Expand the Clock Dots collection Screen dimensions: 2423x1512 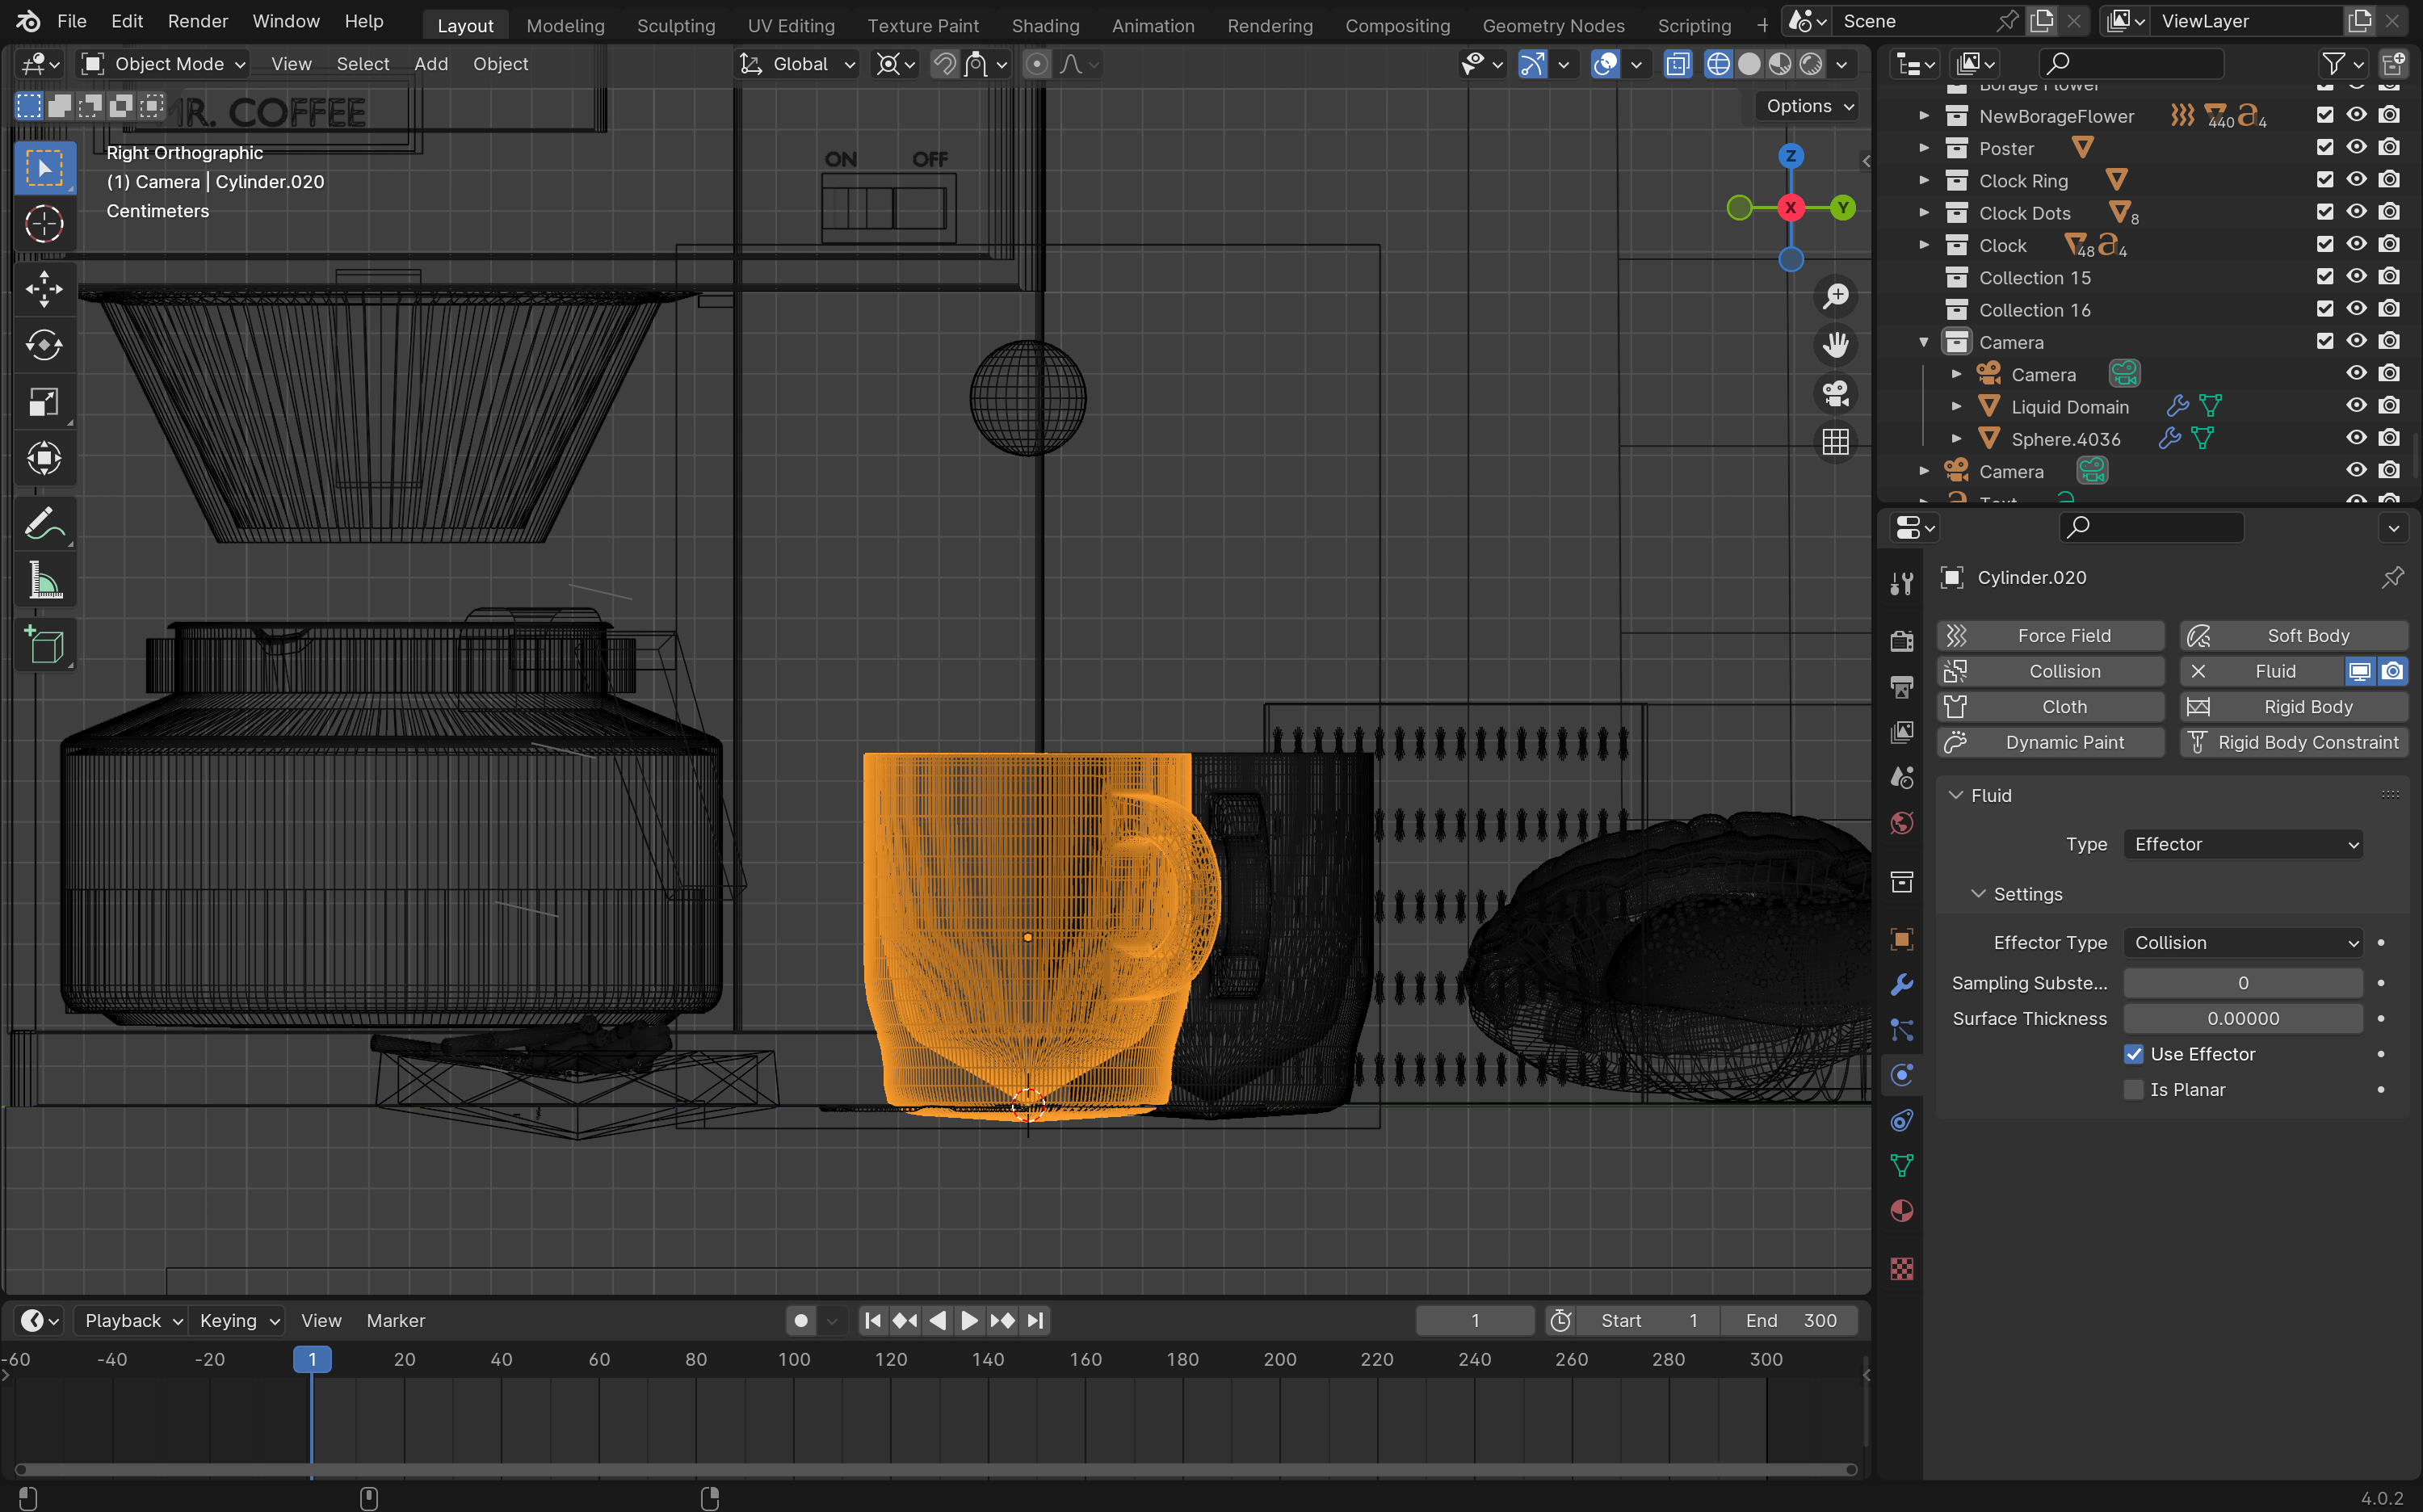click(x=1924, y=213)
